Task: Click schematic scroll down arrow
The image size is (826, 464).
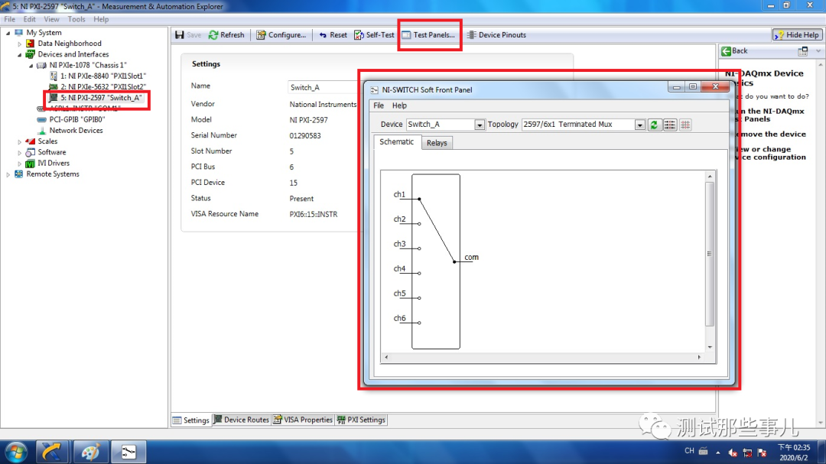Action: [x=710, y=347]
